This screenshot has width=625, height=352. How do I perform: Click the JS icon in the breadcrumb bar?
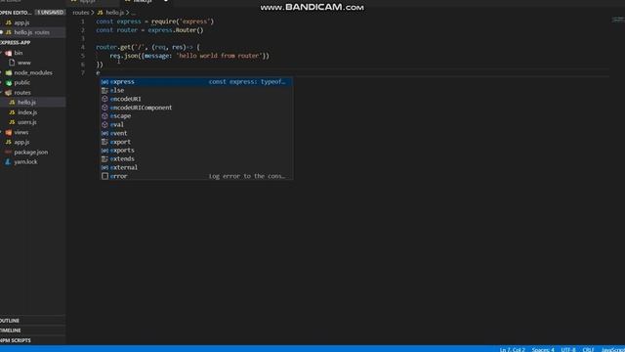coord(100,13)
